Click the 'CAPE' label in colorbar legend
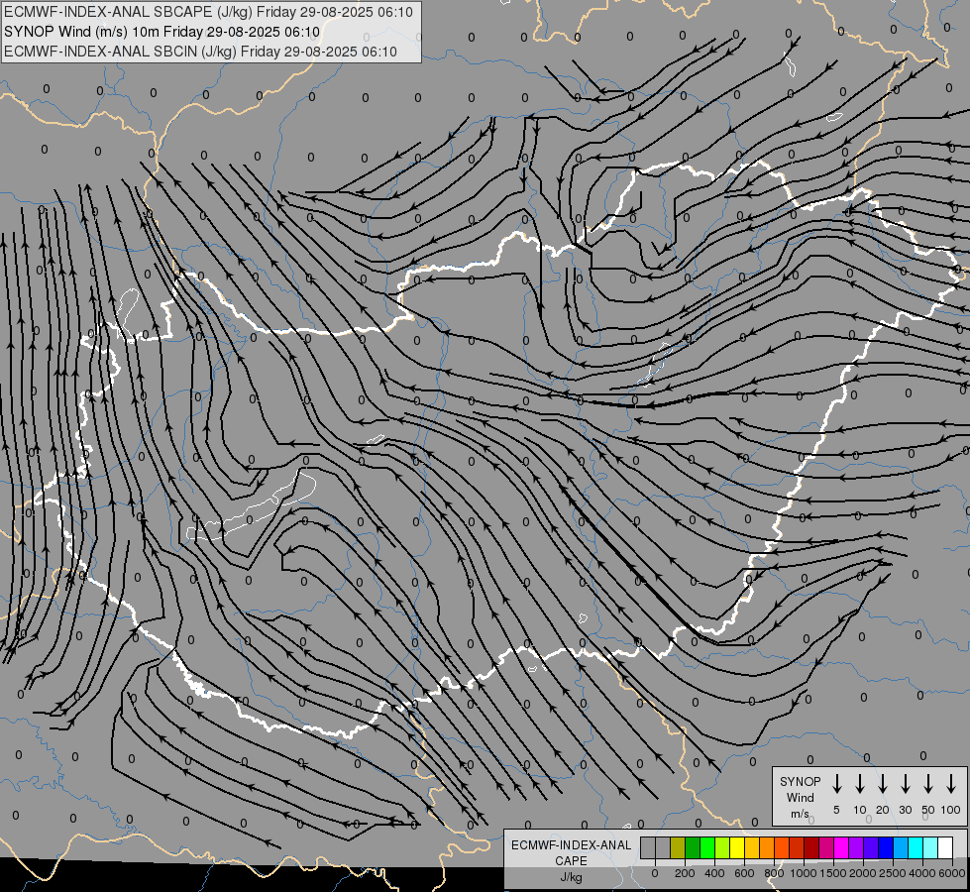 pos(571,861)
